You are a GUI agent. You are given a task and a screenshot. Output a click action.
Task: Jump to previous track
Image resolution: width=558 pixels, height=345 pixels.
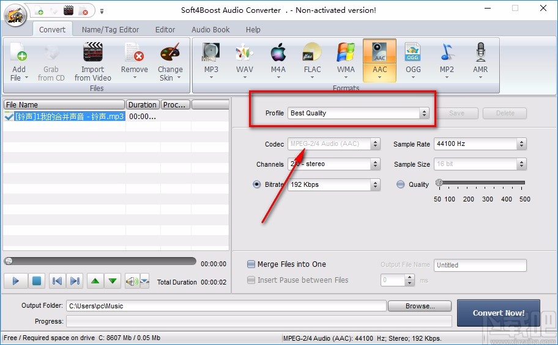point(57,281)
